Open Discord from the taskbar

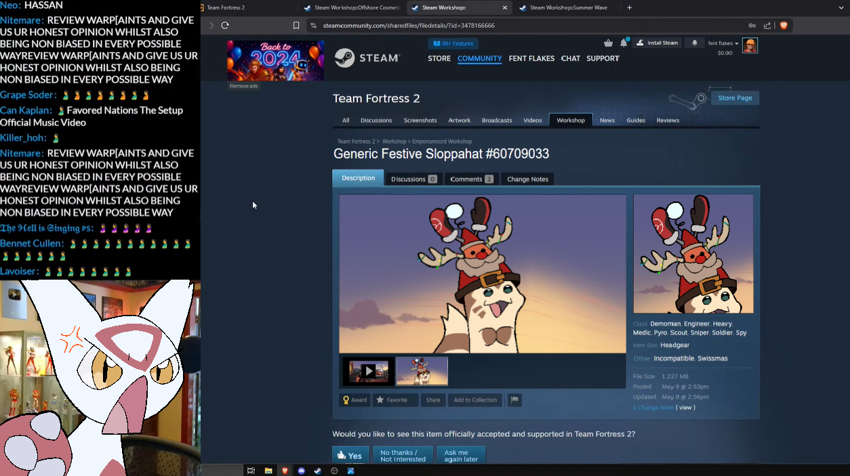pyautogui.click(x=301, y=471)
